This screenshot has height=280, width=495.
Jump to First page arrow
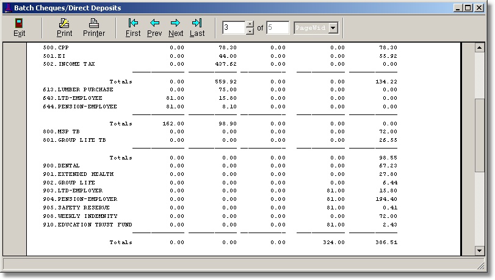coord(133,23)
